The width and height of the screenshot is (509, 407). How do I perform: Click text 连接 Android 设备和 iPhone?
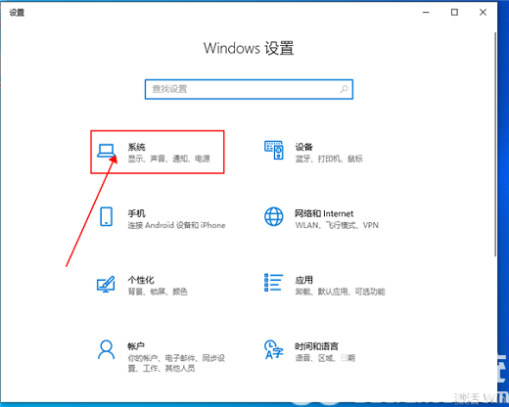(x=176, y=225)
